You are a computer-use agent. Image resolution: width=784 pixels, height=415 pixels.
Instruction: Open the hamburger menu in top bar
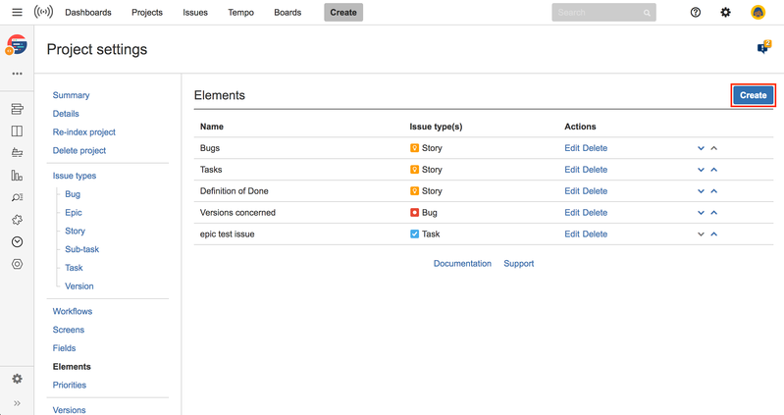(x=17, y=13)
